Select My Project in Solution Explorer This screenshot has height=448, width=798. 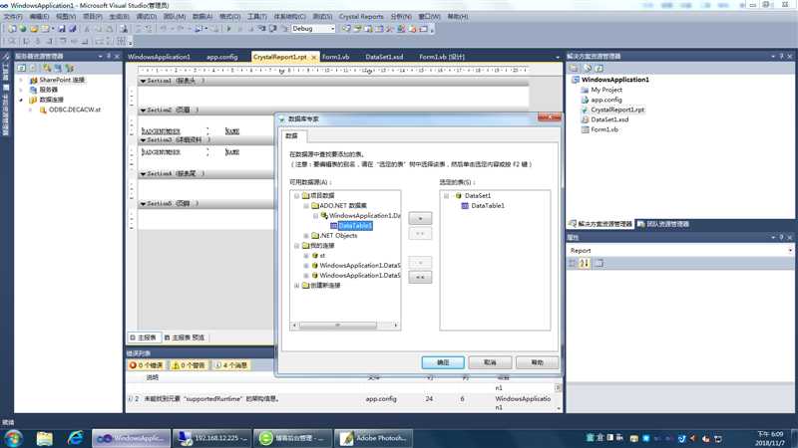click(605, 90)
